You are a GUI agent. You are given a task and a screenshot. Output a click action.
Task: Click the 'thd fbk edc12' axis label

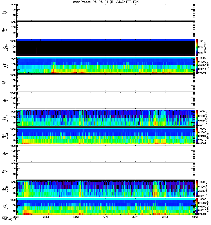[x=5, y=118]
